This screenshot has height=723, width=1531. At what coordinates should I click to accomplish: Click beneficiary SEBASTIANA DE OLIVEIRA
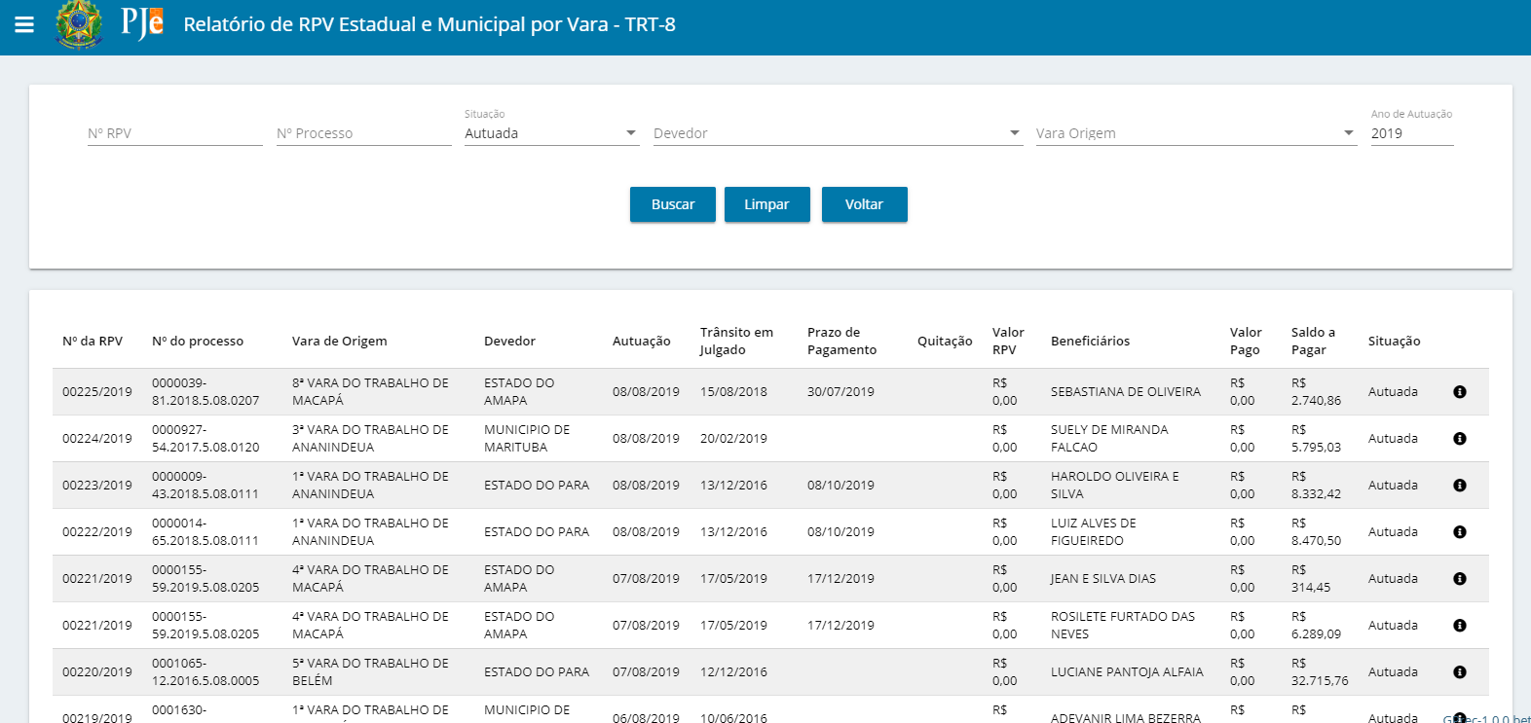point(1126,392)
